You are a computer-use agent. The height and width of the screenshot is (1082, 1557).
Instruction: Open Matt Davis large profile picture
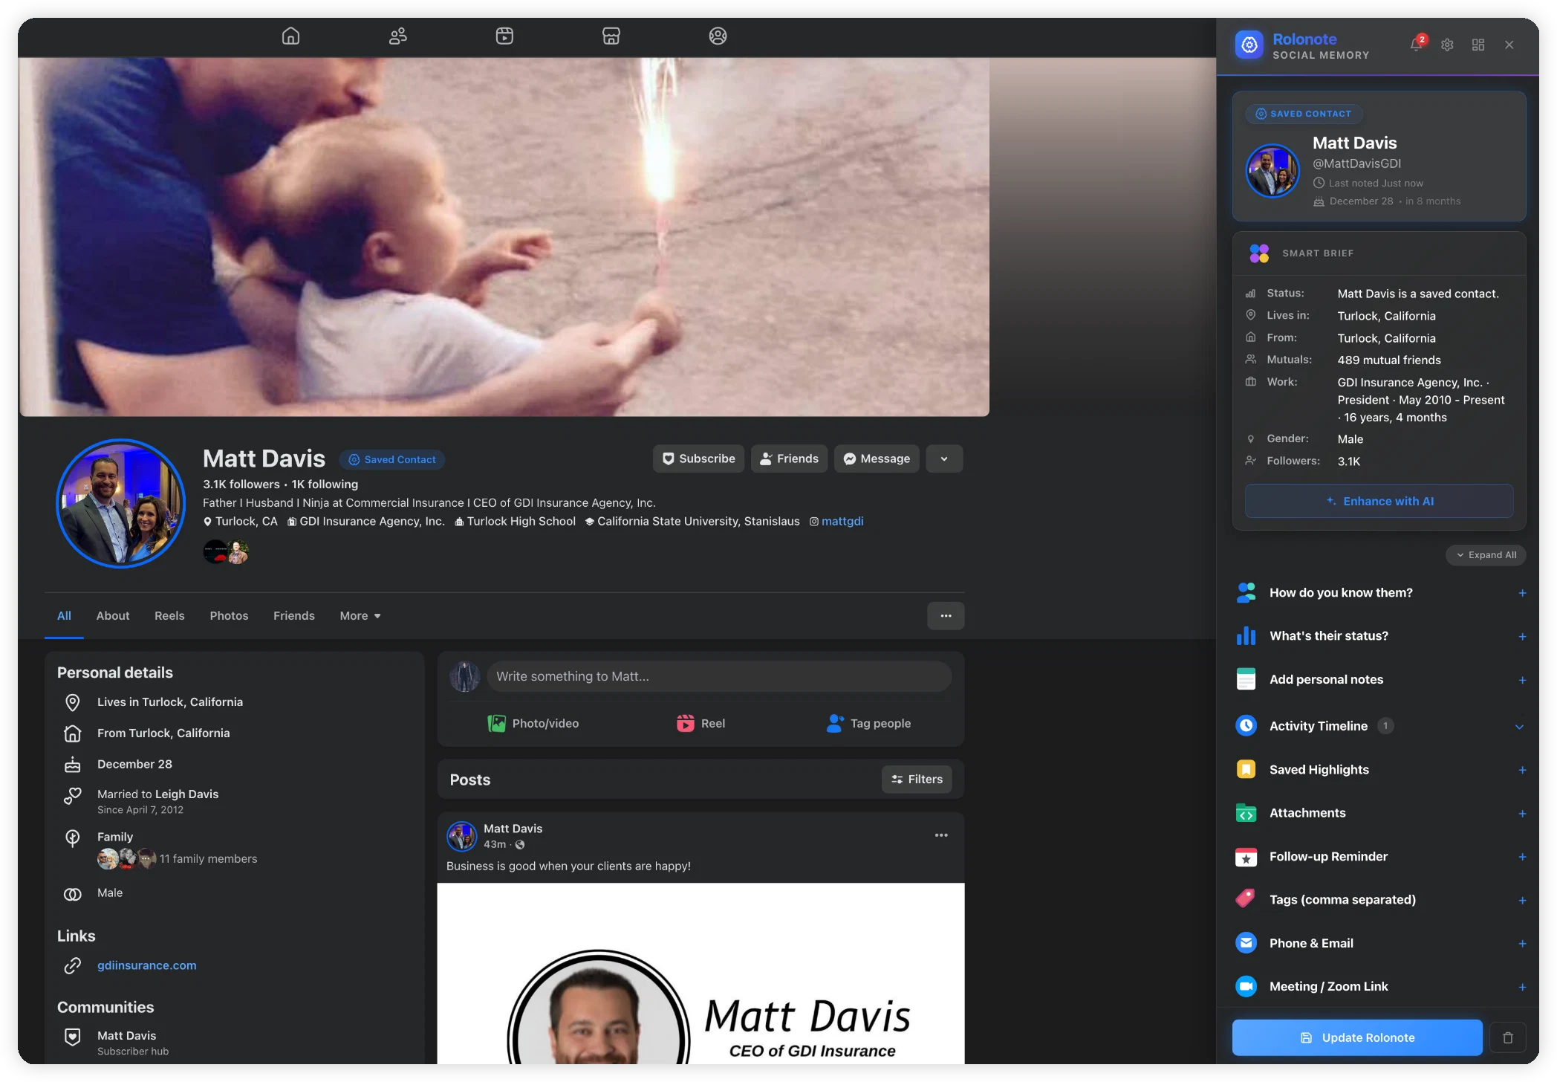tap(121, 503)
